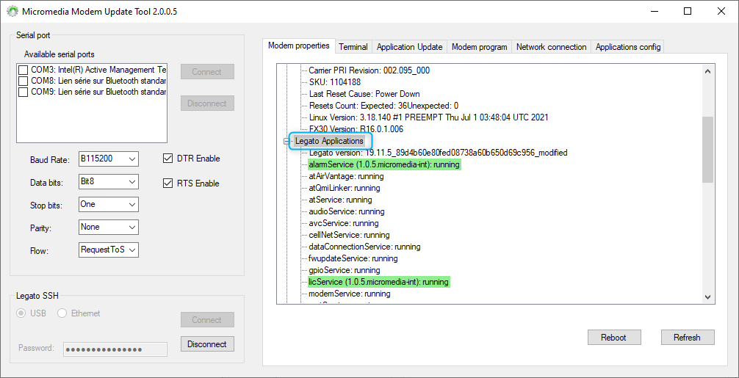Click the scroll down arrow of properties list
This screenshot has width=739, height=378.
tap(707, 297)
